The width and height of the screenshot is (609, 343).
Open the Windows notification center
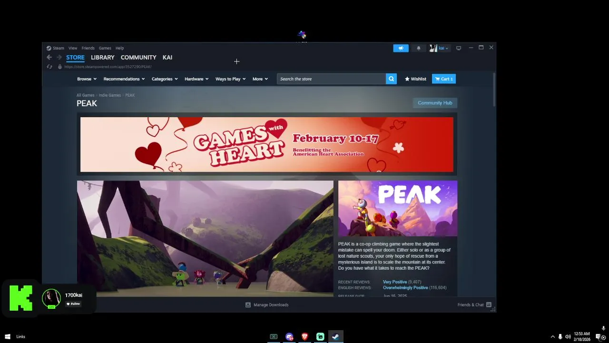point(598,337)
